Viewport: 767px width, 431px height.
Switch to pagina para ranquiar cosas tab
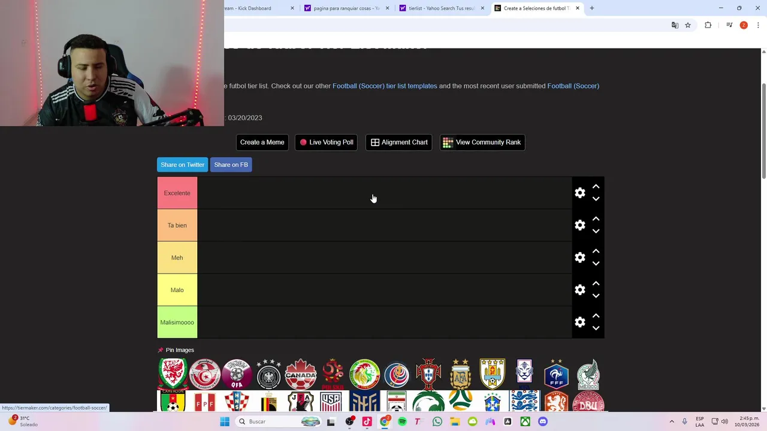coord(346,8)
